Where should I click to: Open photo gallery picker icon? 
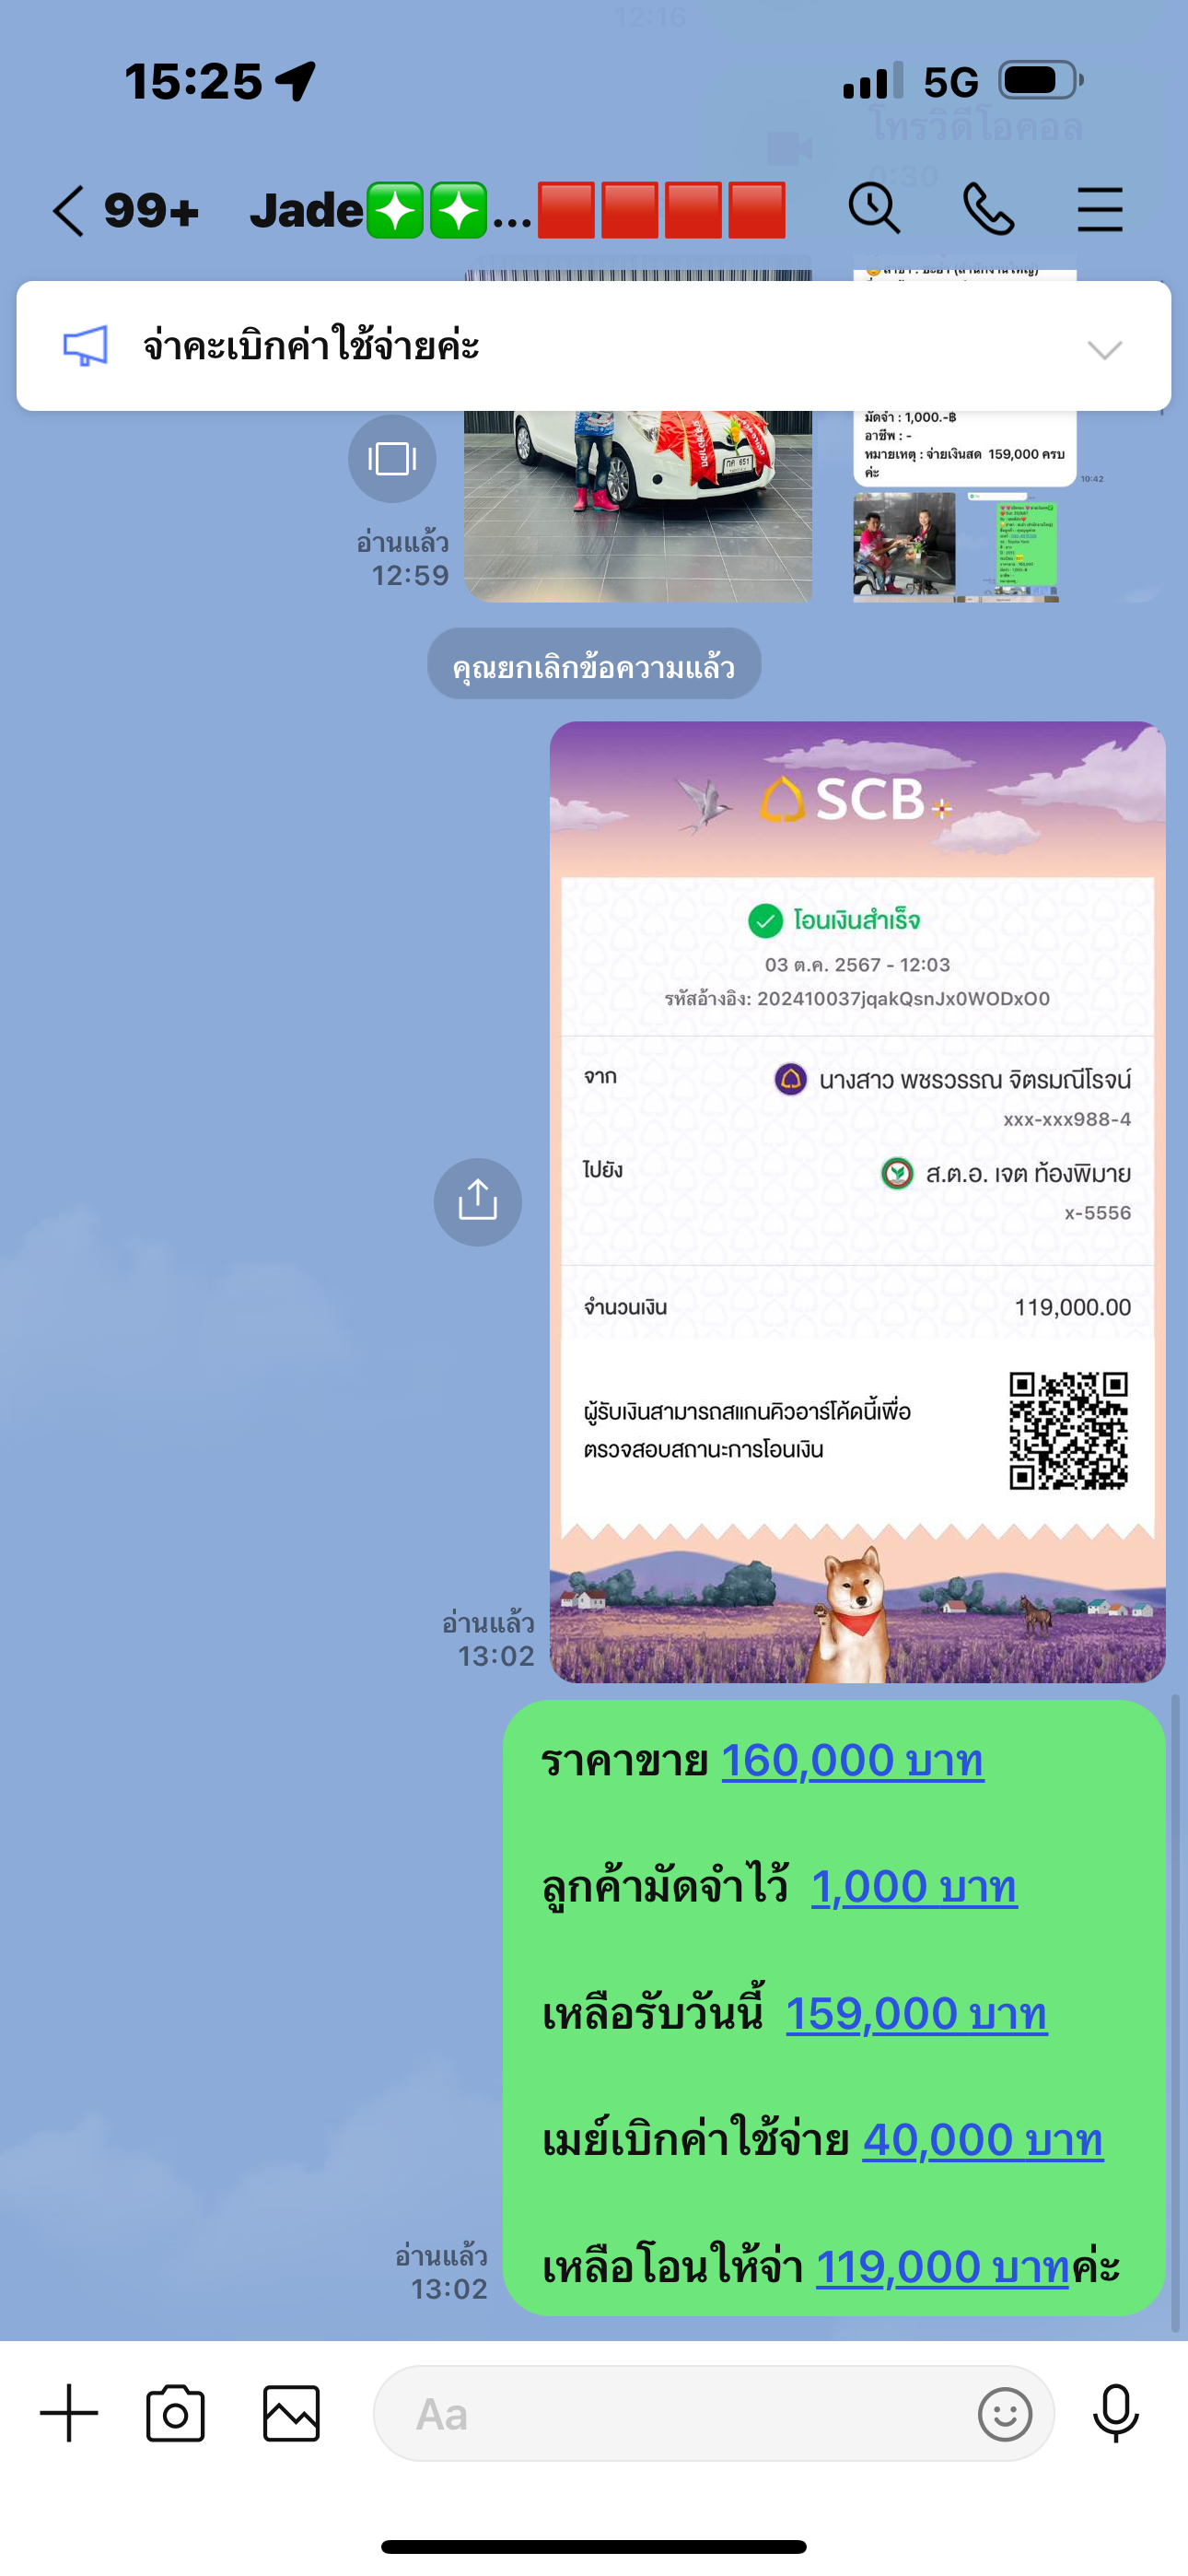[291, 2413]
